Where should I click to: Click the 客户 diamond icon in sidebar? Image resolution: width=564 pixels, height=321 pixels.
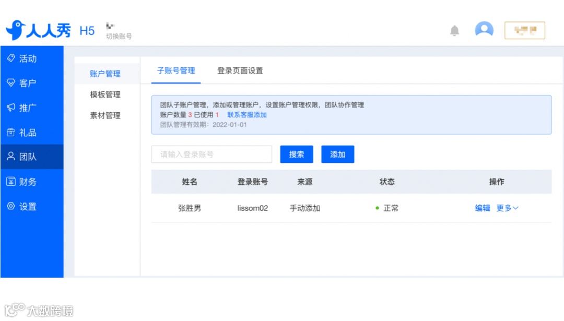pyautogui.click(x=11, y=82)
